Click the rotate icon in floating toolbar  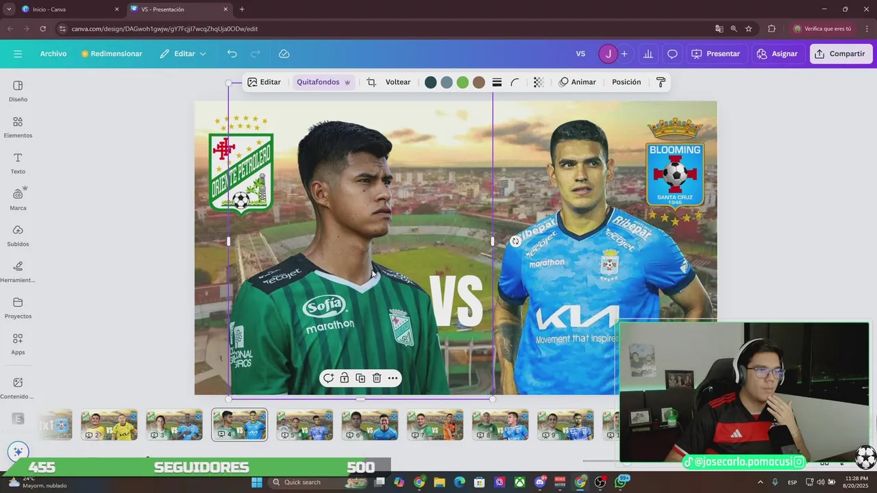[328, 378]
